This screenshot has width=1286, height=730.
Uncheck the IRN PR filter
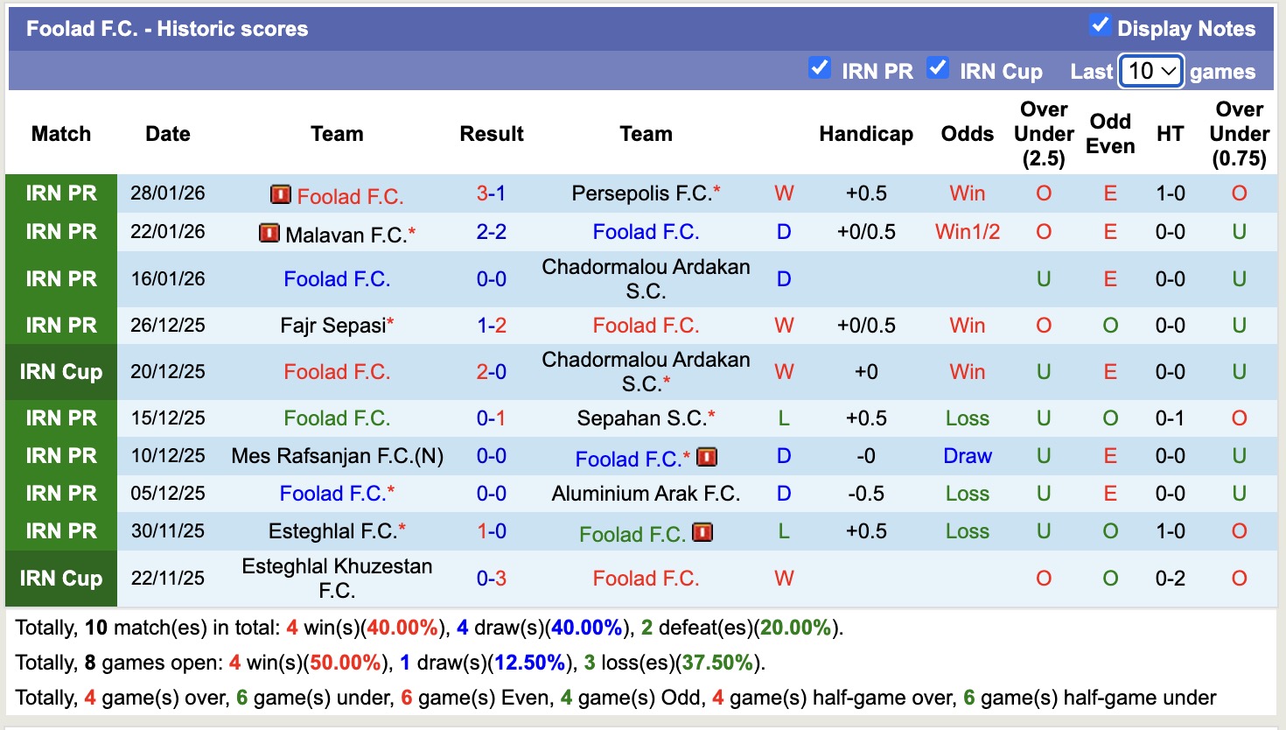[x=820, y=67]
